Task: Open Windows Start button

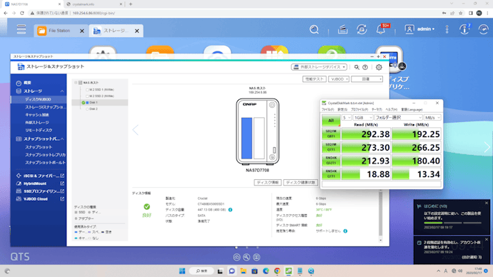Action: (182, 271)
